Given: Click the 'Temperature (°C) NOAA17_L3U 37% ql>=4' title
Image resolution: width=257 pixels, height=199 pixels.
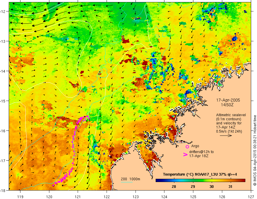Looking at the screenshot, I should 200,174.
